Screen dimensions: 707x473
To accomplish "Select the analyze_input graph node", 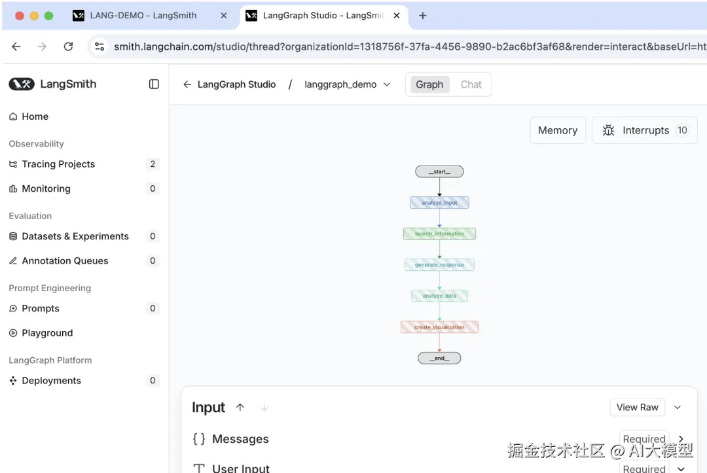I will pyautogui.click(x=439, y=203).
